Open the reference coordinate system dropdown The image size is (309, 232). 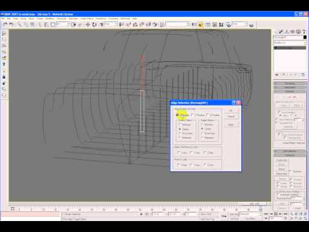(111, 24)
